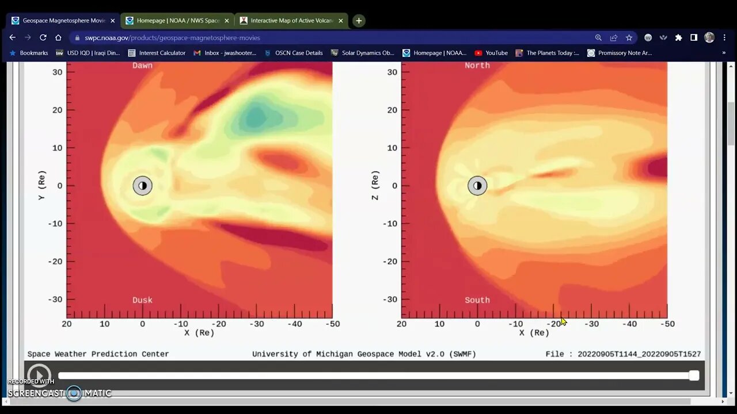Bookmark this tab with the star icon
Image resolution: width=737 pixels, height=414 pixels.
(629, 37)
